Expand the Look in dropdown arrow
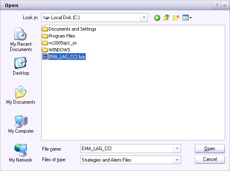The image size is (230, 171). coord(144,18)
